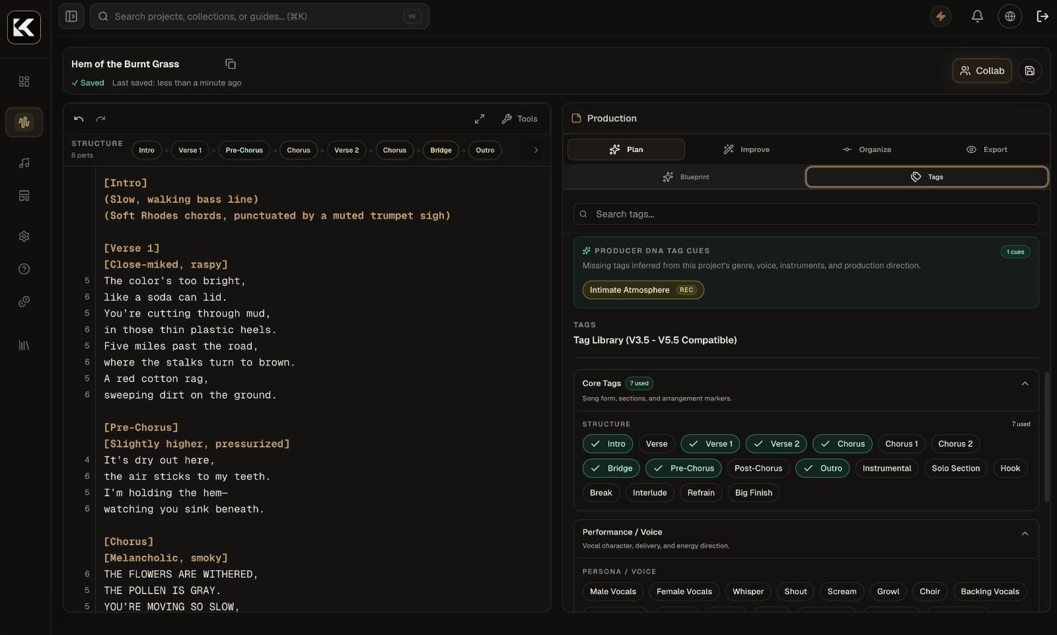This screenshot has width=1057, height=635.
Task: Jump to the Outro structure chip
Action: (x=485, y=150)
